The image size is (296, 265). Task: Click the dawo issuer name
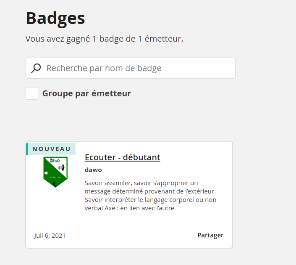pyautogui.click(x=93, y=170)
